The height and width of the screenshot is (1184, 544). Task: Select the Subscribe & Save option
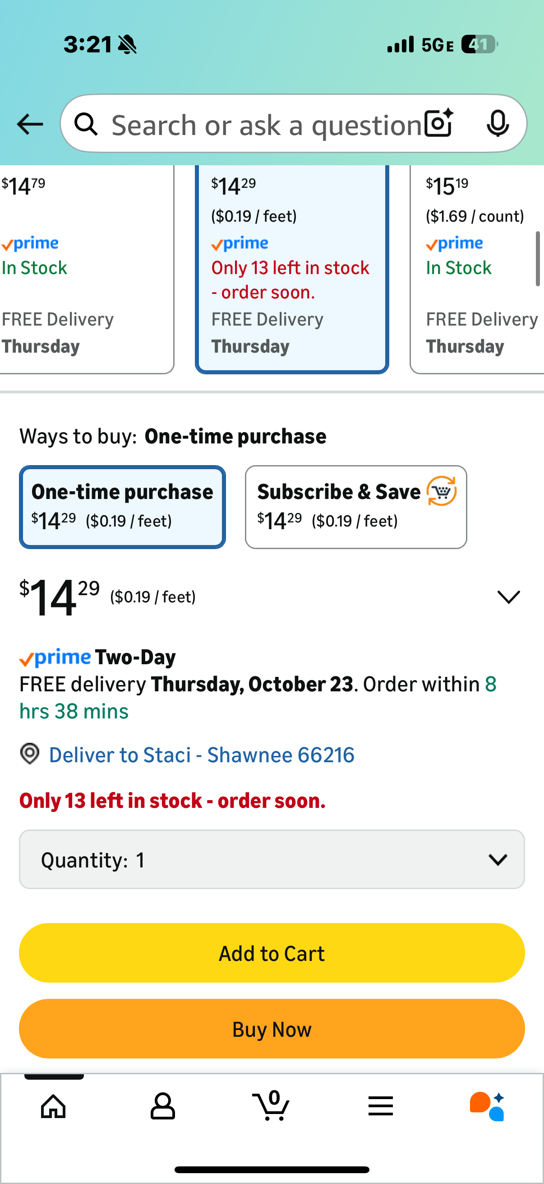356,507
